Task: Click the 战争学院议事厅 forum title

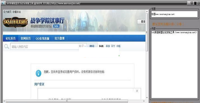Action: (x=47, y=21)
